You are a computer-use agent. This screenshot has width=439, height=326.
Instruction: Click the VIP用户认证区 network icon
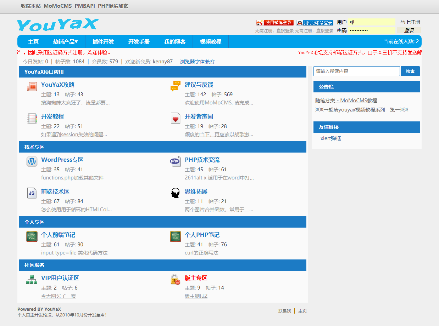coord(32,279)
